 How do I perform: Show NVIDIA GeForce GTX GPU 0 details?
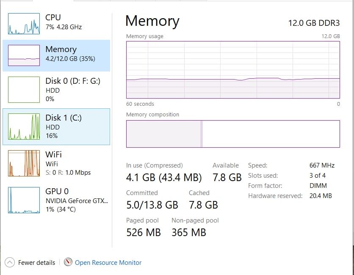76,200
